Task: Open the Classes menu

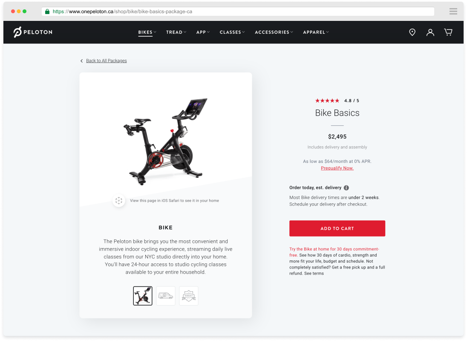Action: 232,32
